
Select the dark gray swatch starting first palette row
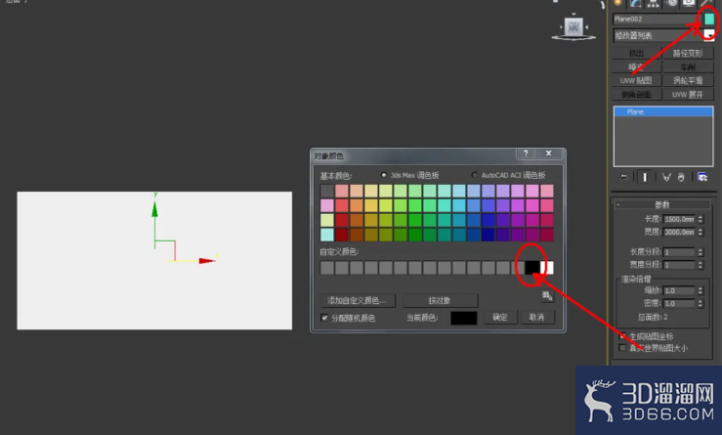327,191
